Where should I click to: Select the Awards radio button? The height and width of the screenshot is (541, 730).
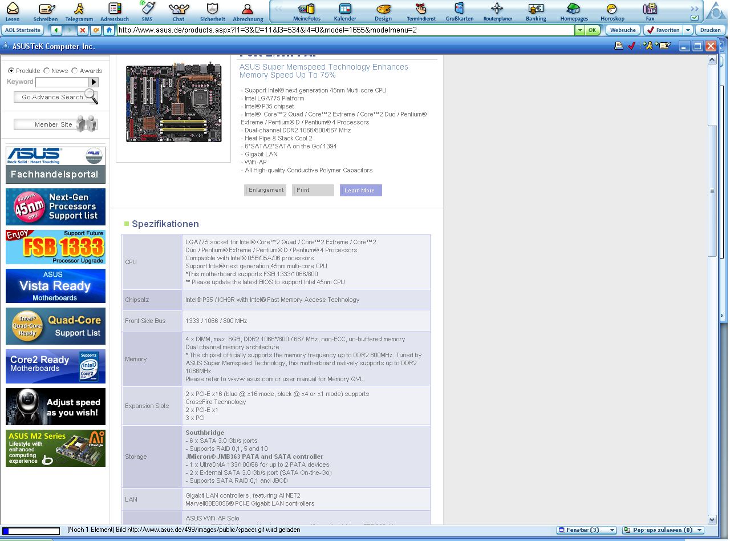[x=74, y=71]
